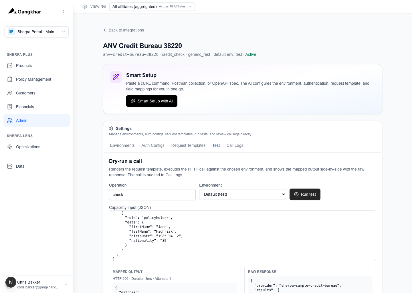Viewport: 412px width, 293px height.
Task: Open the Auth Configs tab
Action: tap(153, 145)
